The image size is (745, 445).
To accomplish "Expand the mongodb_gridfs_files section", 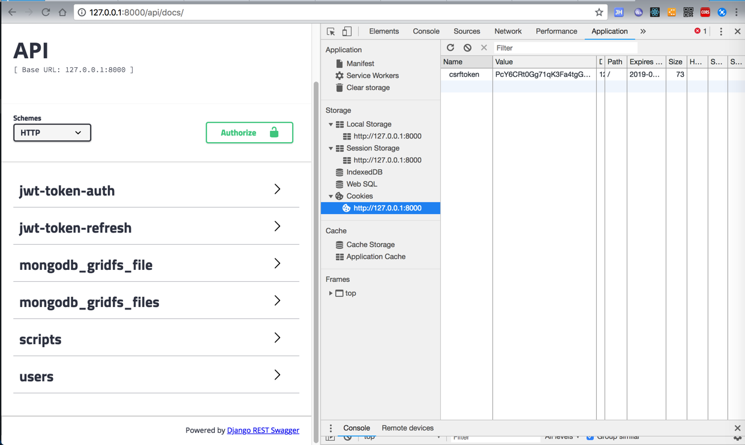I will pyautogui.click(x=156, y=302).
